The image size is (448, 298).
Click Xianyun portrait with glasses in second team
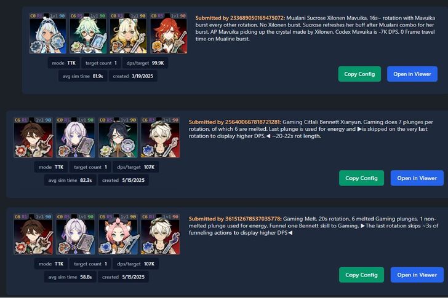[118, 138]
